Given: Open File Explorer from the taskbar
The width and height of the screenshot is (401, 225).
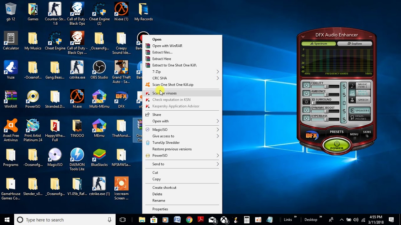Looking at the screenshot, I should pyautogui.click(x=142, y=220).
